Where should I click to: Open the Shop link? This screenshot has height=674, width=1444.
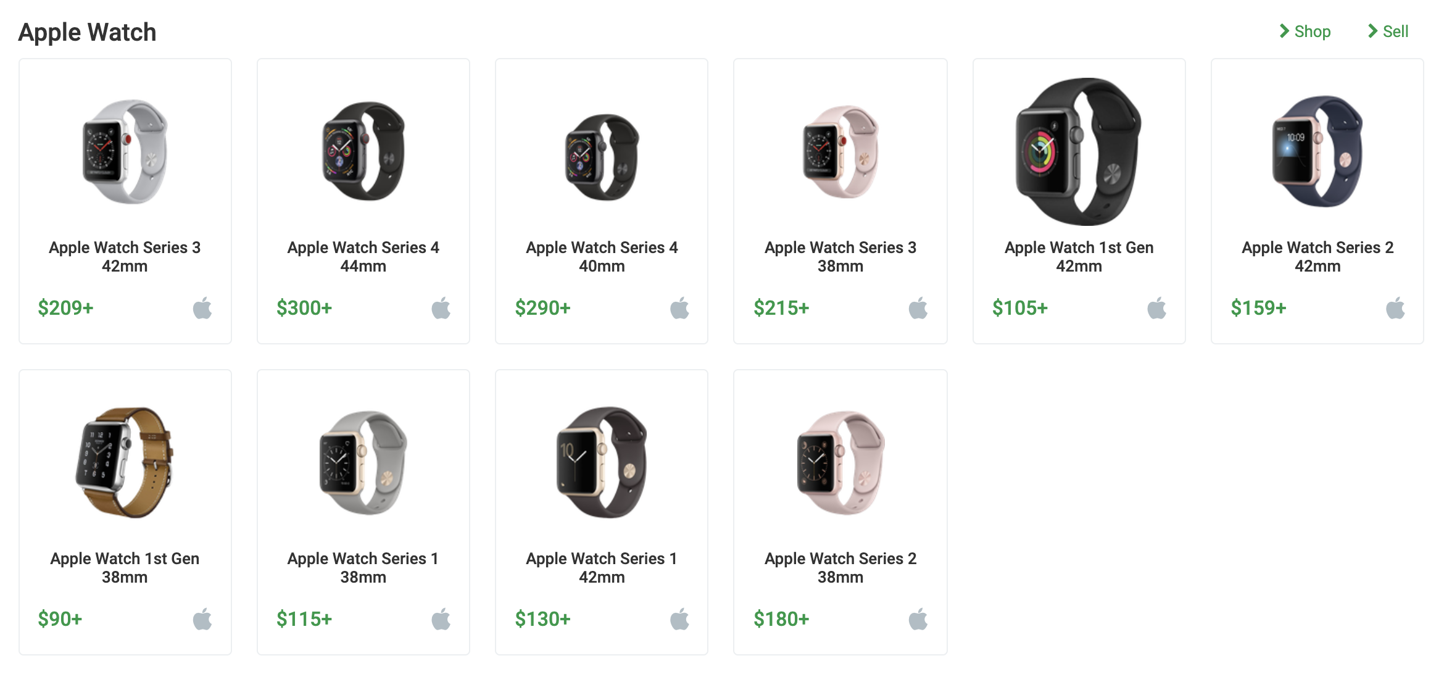[1312, 31]
